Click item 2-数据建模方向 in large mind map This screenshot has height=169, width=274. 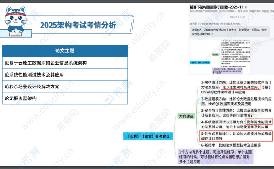coord(236,102)
